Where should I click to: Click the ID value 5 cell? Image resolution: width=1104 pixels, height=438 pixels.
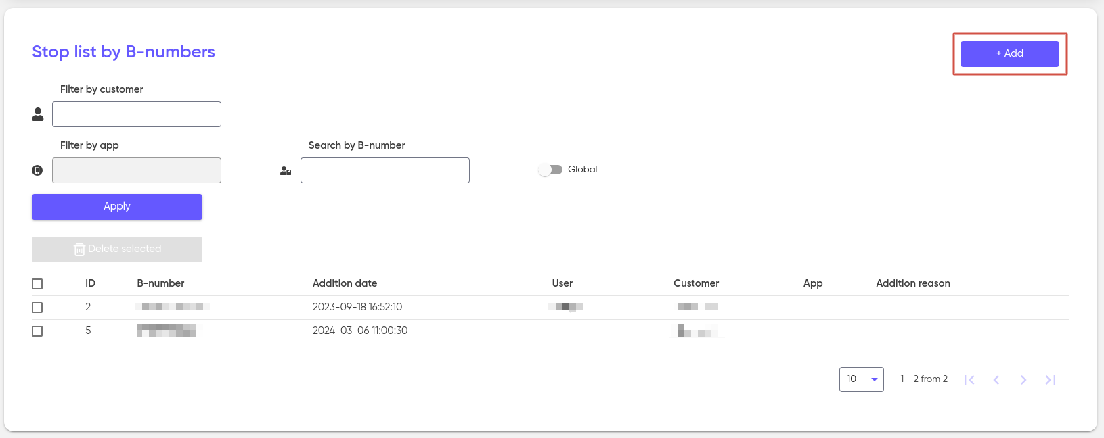click(88, 331)
